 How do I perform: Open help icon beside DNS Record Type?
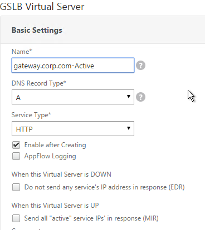pyautogui.click(x=140, y=97)
